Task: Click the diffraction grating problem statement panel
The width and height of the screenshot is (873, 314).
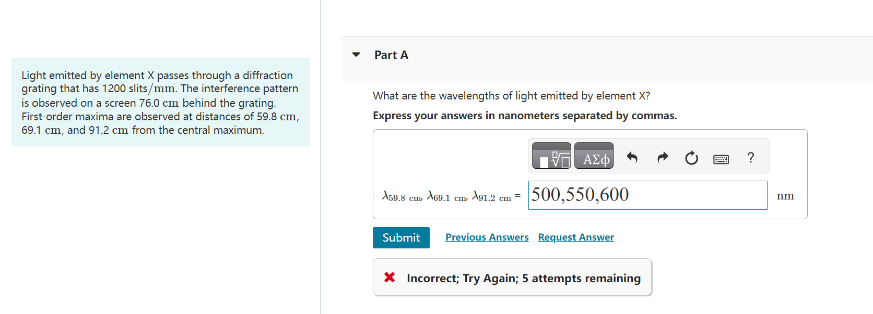Action: click(x=160, y=103)
